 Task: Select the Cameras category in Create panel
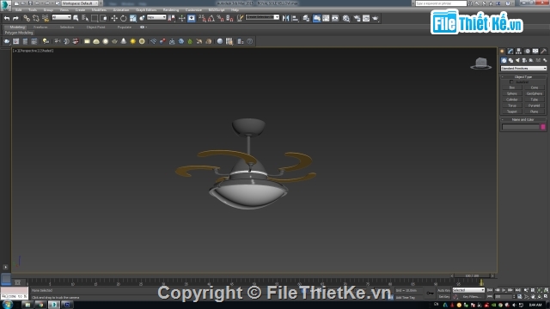pyautogui.click(x=524, y=60)
